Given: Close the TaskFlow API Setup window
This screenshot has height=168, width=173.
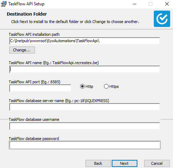Looking at the screenshot, I should pyautogui.click(x=167, y=4).
